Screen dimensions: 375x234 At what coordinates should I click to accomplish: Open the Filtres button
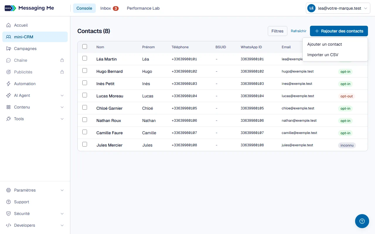[277, 31]
